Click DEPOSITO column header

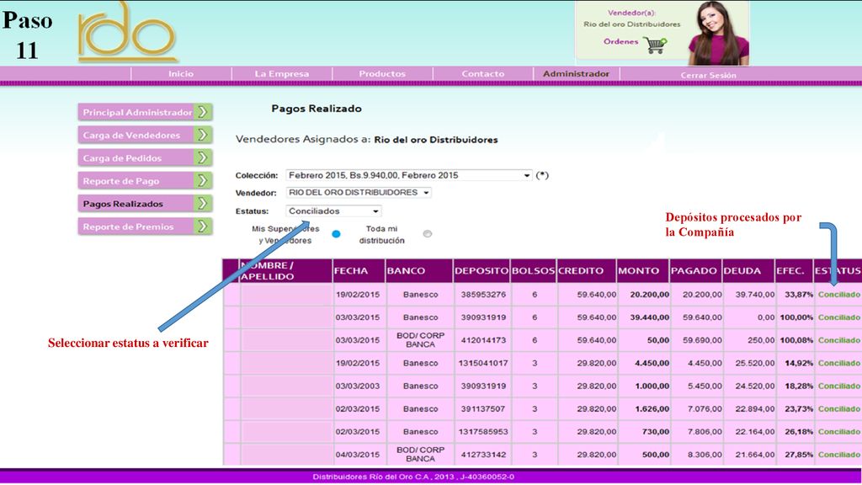click(x=482, y=271)
